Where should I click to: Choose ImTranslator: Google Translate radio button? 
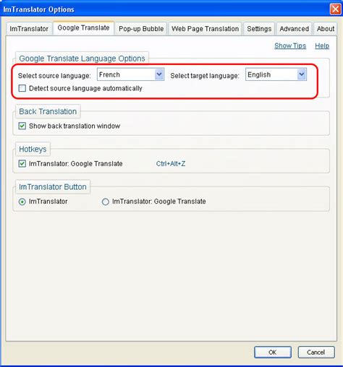[x=106, y=202]
